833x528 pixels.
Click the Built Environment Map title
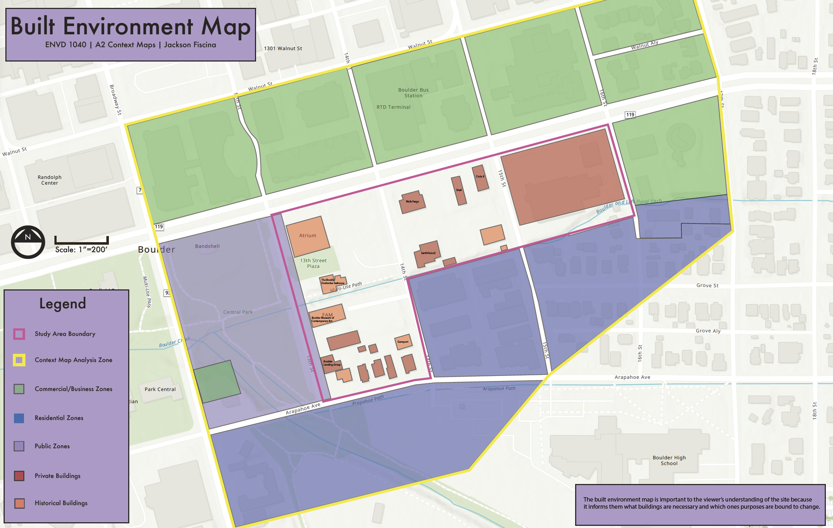[130, 26]
